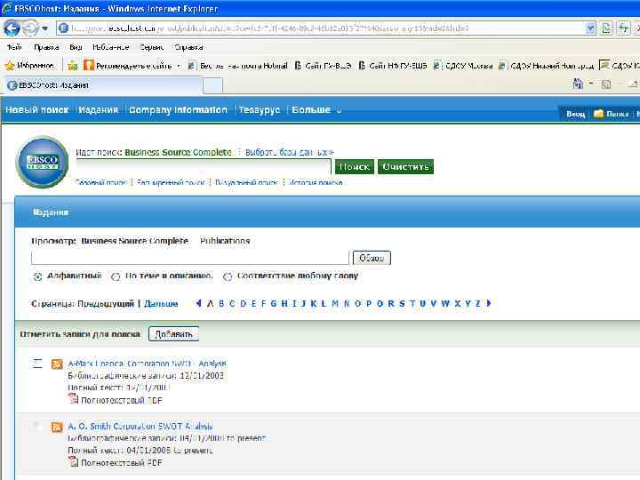
Task: Open the Папка folder link
Action: (611, 114)
